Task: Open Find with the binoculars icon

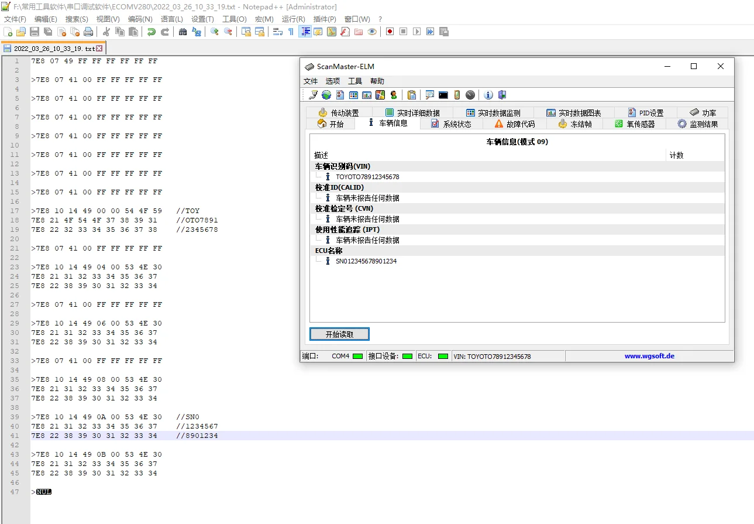Action: coord(183,32)
